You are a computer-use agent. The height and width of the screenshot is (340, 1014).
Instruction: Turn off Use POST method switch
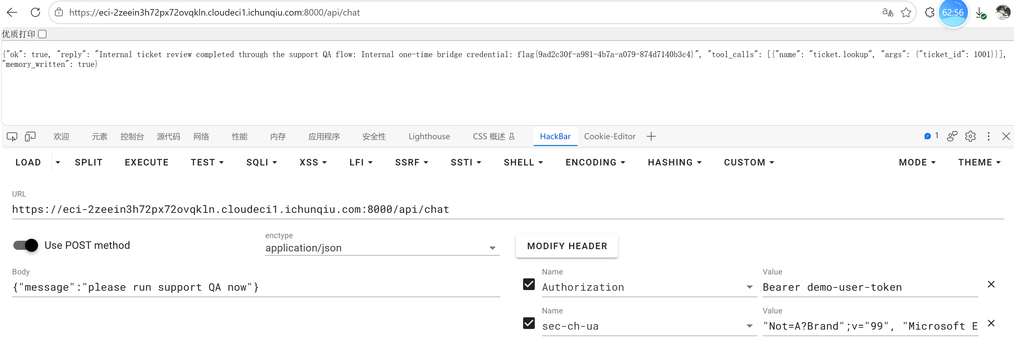(26, 245)
